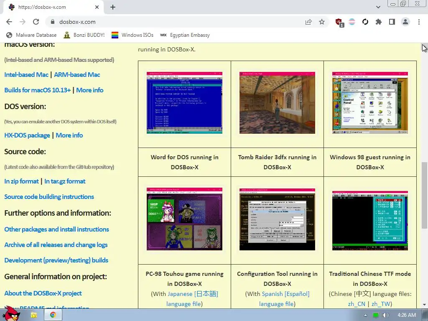This screenshot has height=321, width=428.
Task: Open the Configuration Tool screenshot
Action: [x=278, y=219]
